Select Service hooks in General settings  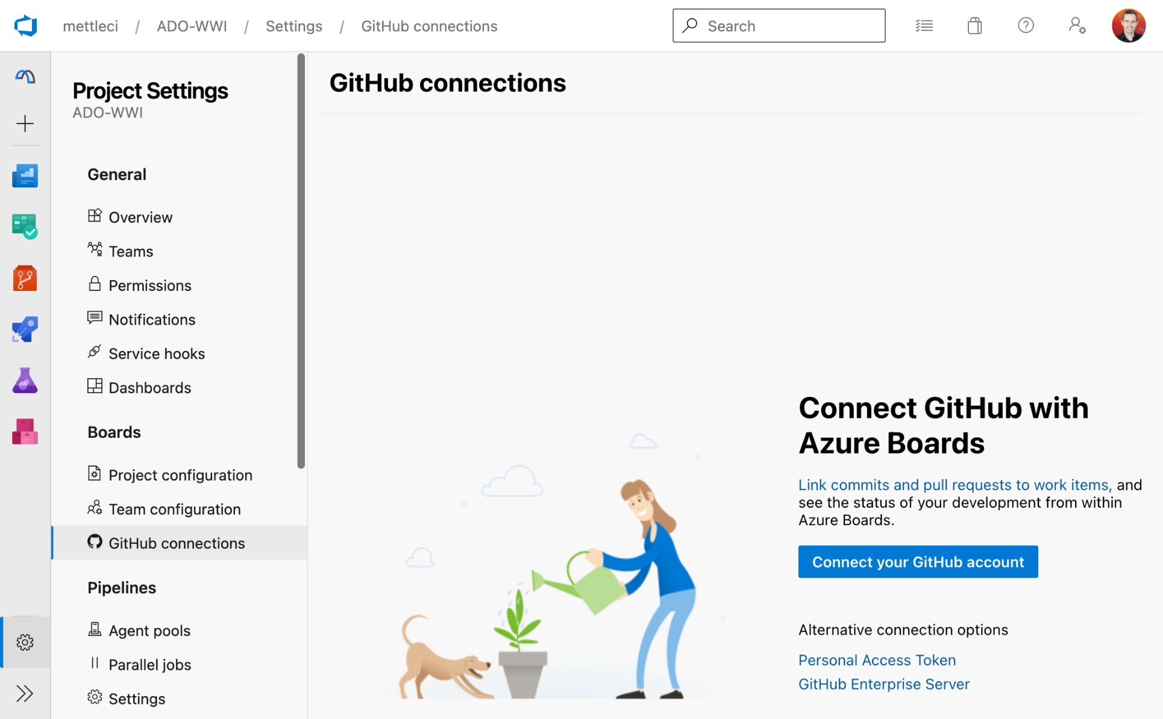click(x=157, y=353)
